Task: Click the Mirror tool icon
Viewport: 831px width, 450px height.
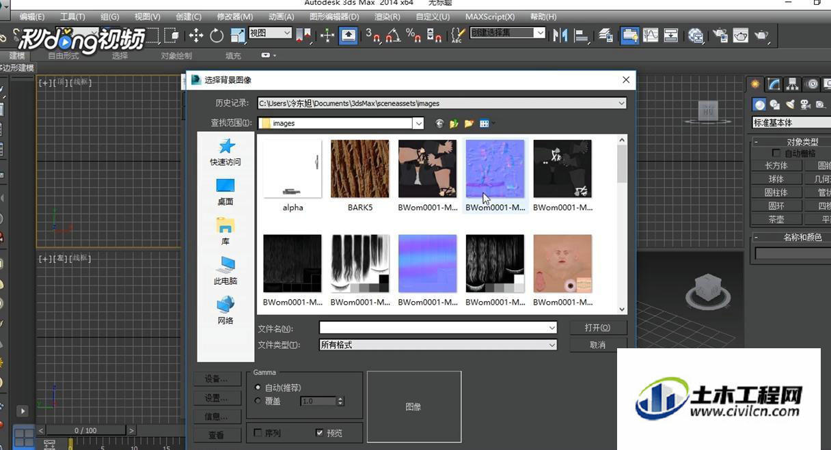Action: 561,36
